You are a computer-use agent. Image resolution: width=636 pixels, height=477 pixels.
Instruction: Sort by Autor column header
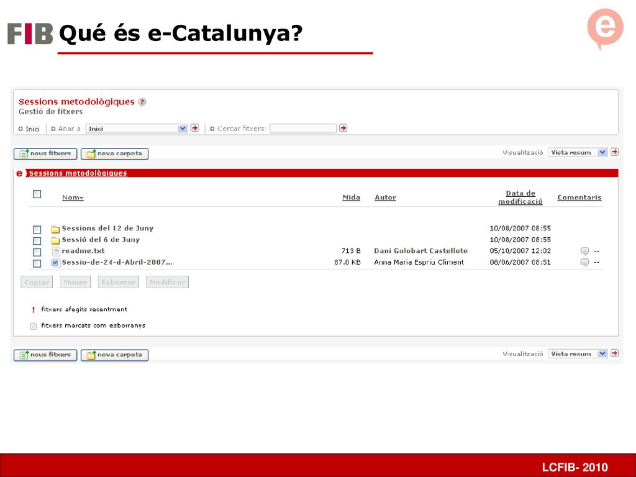385,198
